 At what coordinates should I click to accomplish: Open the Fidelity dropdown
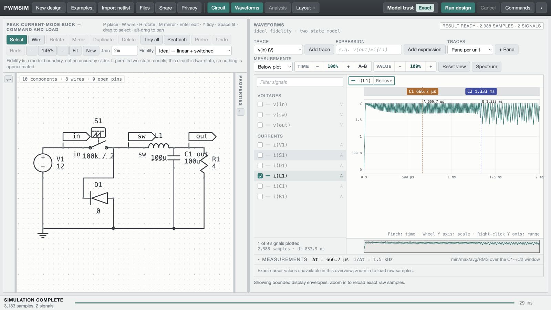194,51
